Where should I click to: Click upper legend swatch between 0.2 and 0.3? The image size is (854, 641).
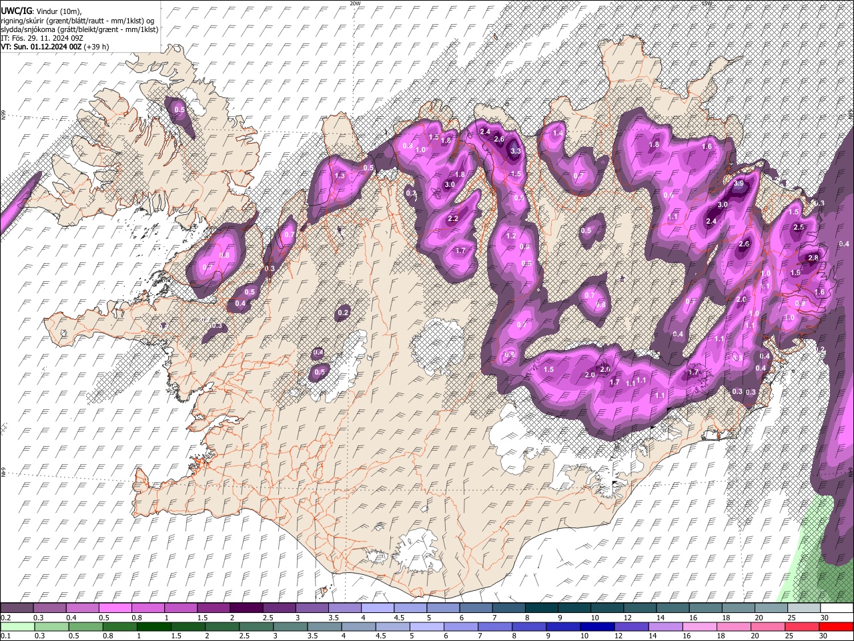tap(17, 608)
